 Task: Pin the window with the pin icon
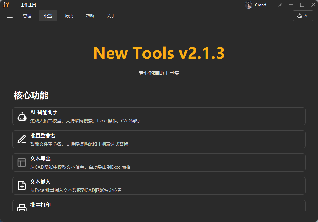point(280,5)
